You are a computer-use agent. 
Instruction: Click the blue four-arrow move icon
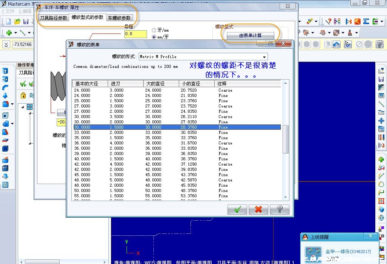point(381,121)
